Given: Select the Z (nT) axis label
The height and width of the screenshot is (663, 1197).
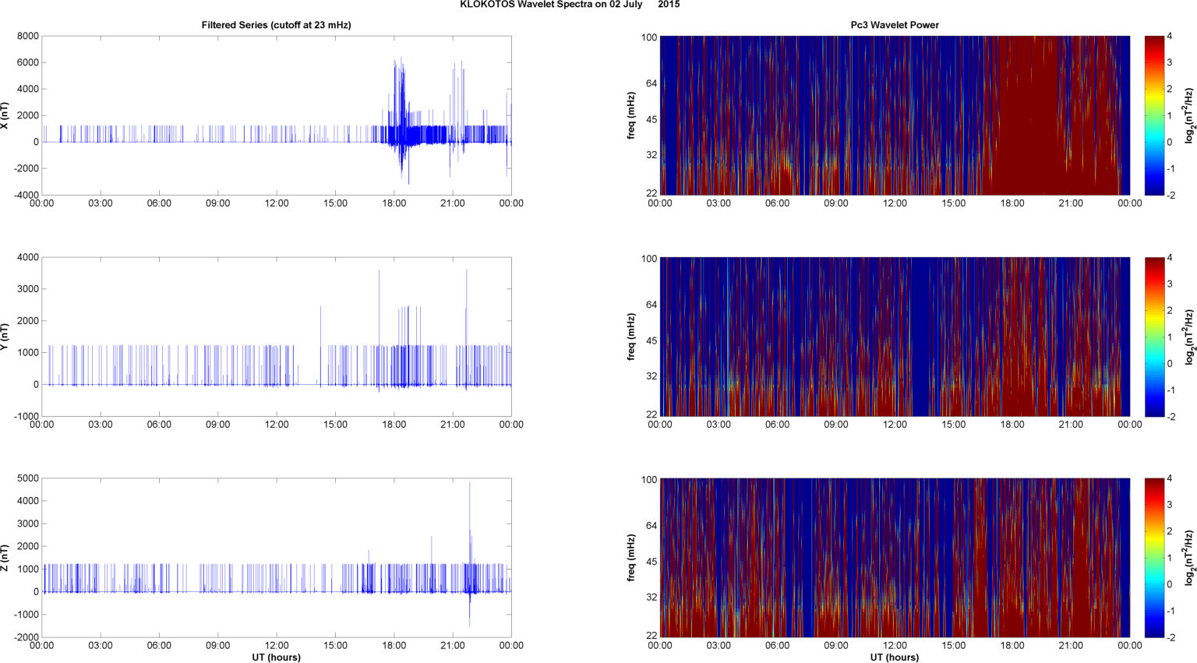Looking at the screenshot, I should (x=5, y=558).
